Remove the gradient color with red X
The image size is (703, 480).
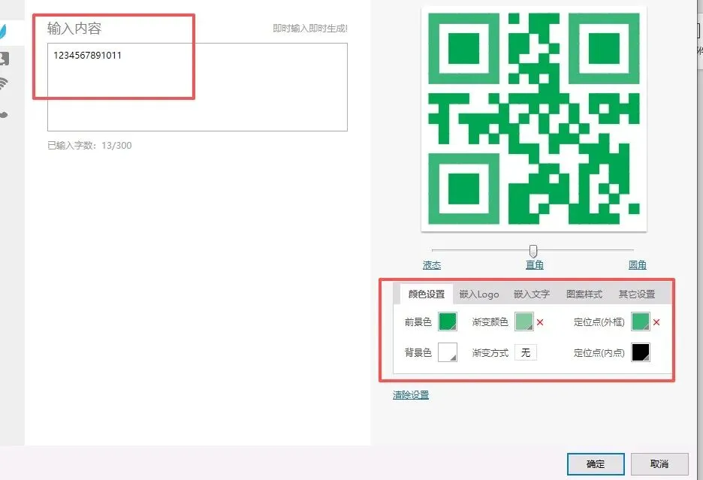click(540, 322)
